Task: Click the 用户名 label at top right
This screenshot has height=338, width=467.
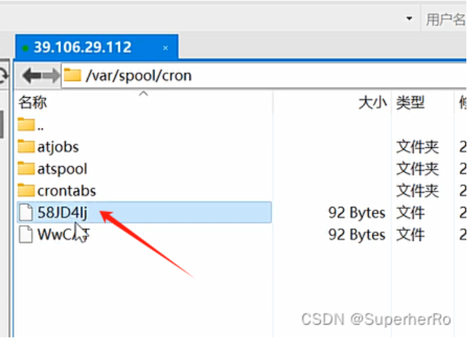Action: (446, 19)
